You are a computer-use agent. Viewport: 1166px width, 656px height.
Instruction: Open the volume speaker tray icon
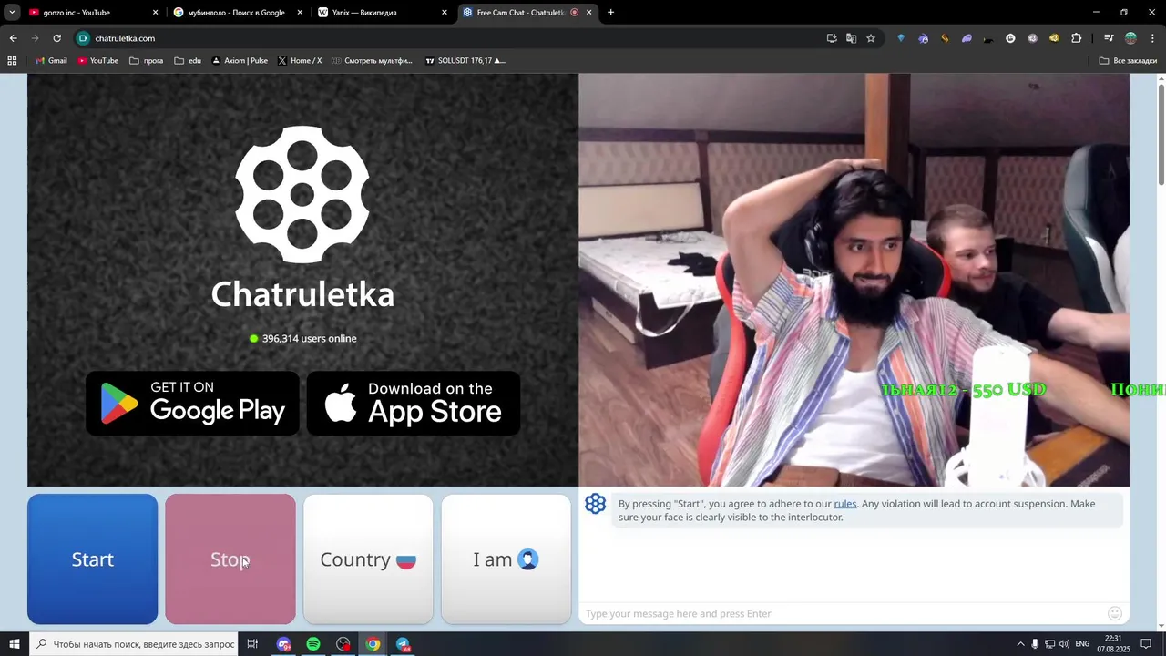coord(1064,644)
